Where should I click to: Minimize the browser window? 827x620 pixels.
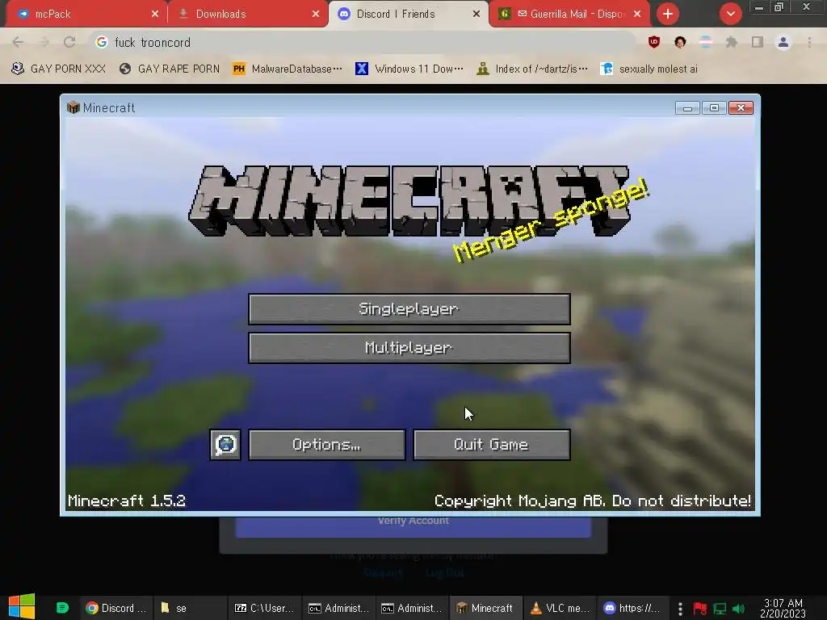coord(759,7)
